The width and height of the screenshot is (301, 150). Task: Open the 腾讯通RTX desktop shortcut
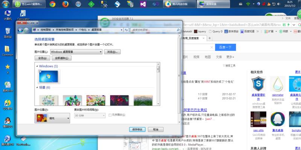pyautogui.click(x=8, y=141)
